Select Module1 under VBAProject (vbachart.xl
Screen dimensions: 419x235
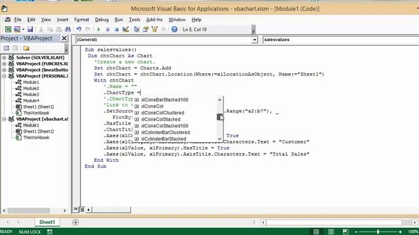coord(31,125)
